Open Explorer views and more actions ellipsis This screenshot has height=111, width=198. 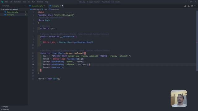tap(25, 6)
